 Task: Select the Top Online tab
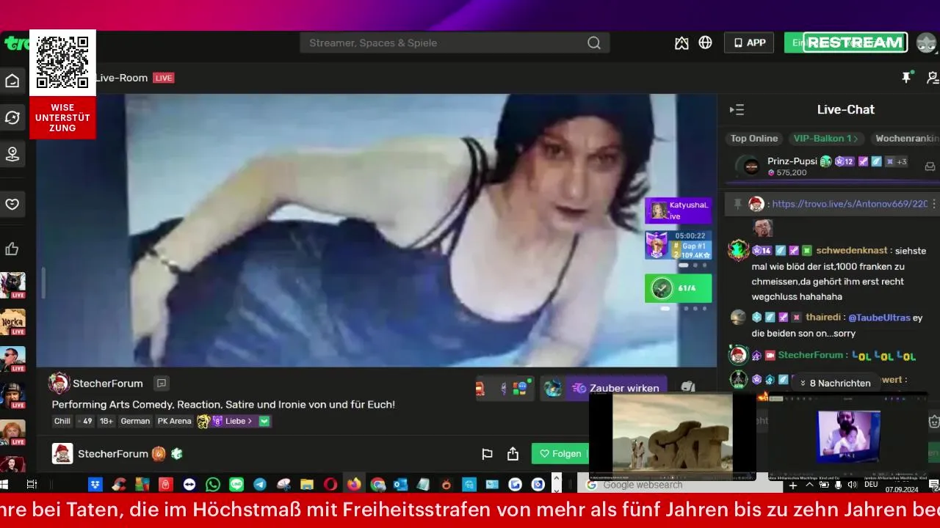point(754,139)
